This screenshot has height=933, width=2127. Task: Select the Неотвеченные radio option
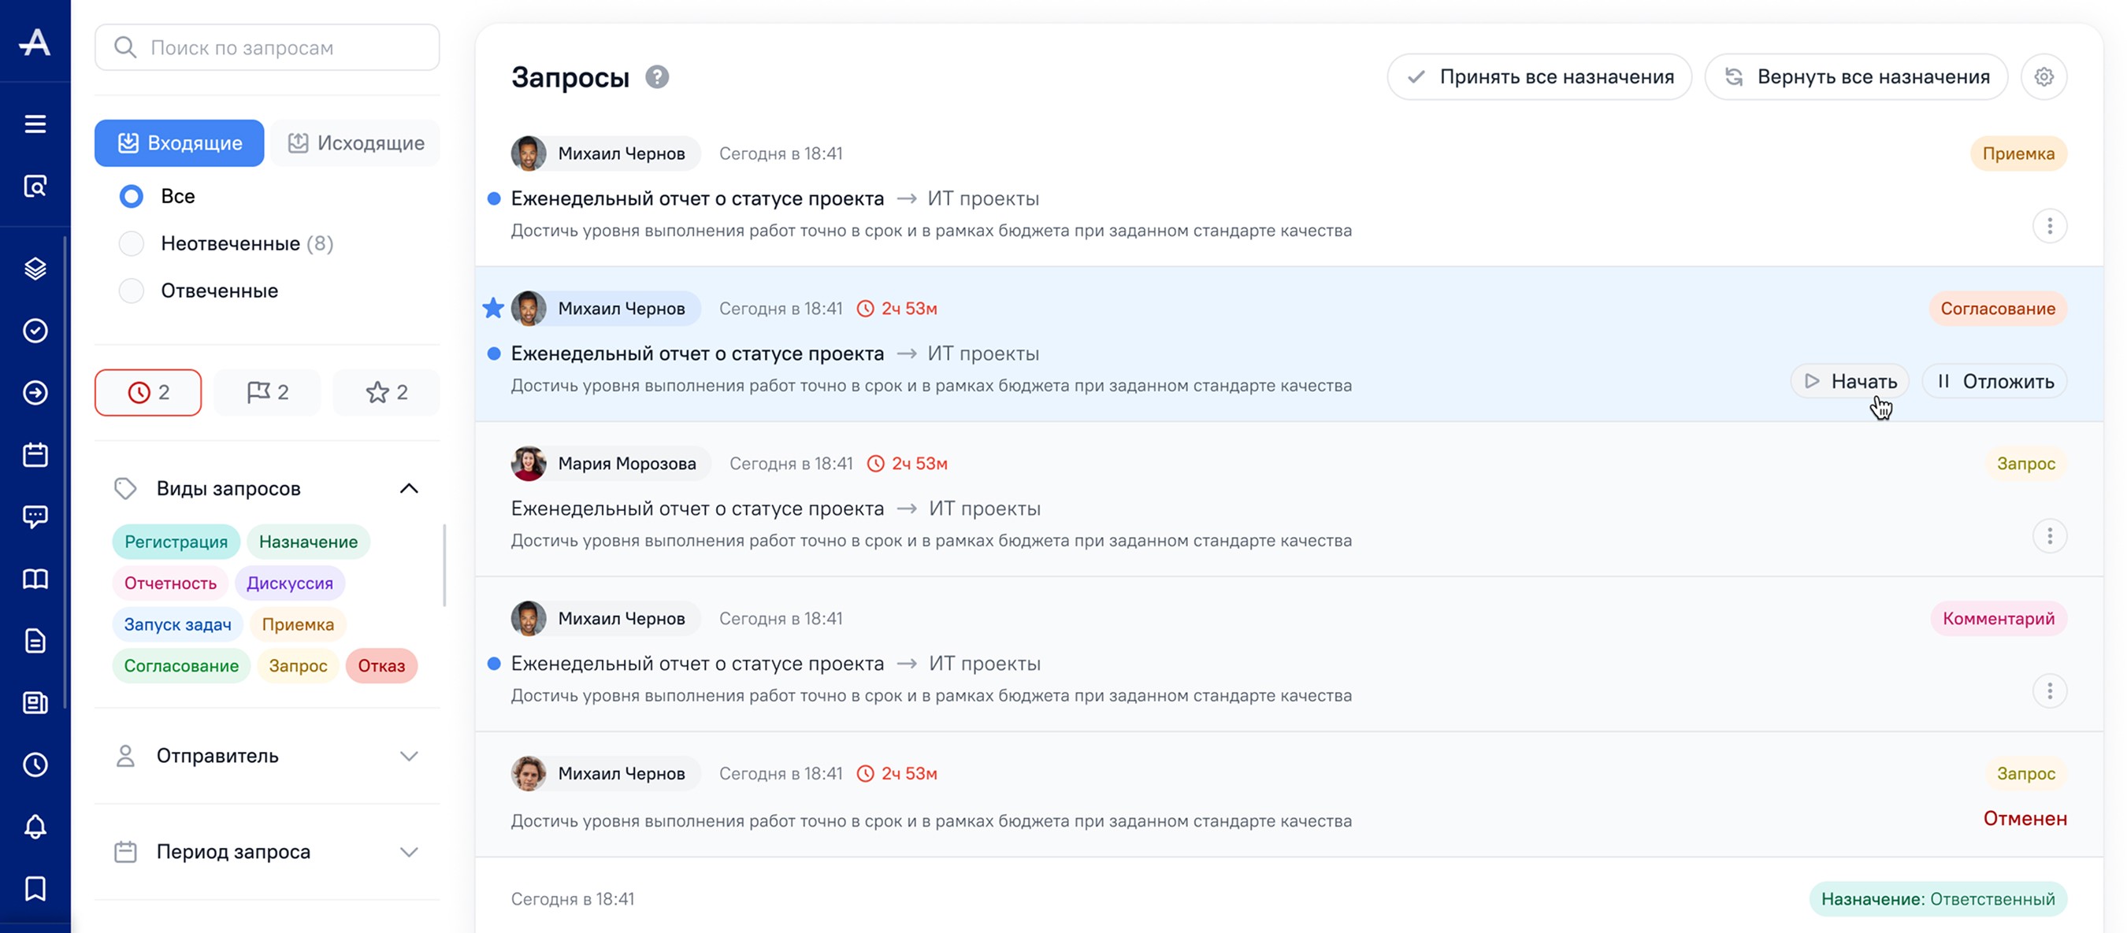click(132, 243)
